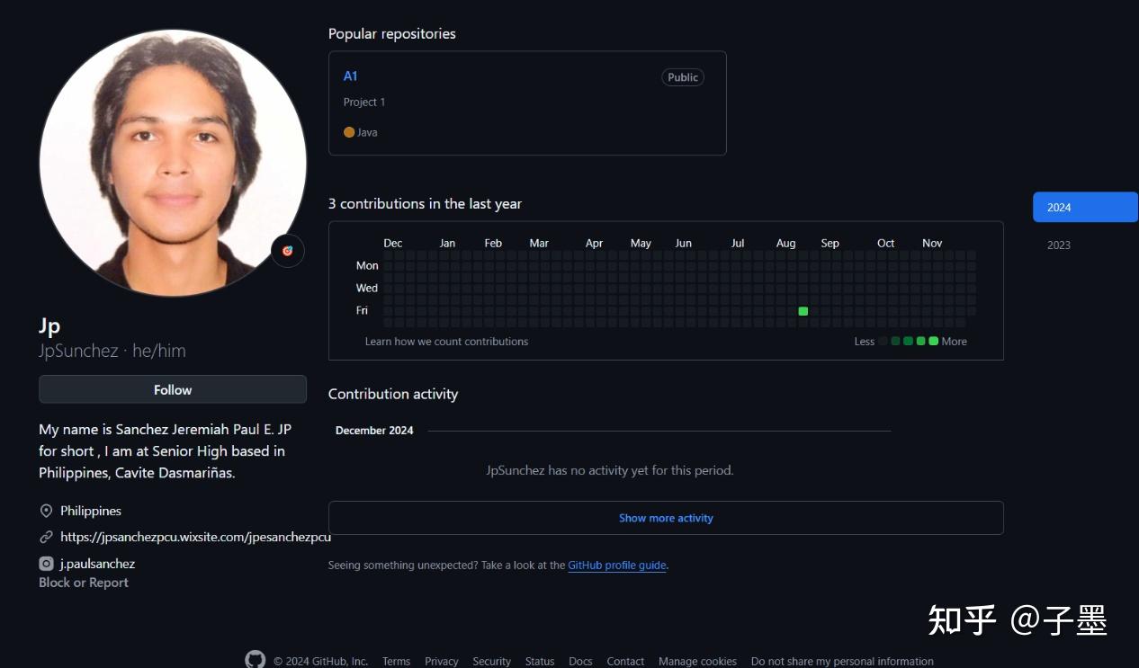Select the 2024 year filter
The image size is (1139, 668).
tap(1084, 207)
